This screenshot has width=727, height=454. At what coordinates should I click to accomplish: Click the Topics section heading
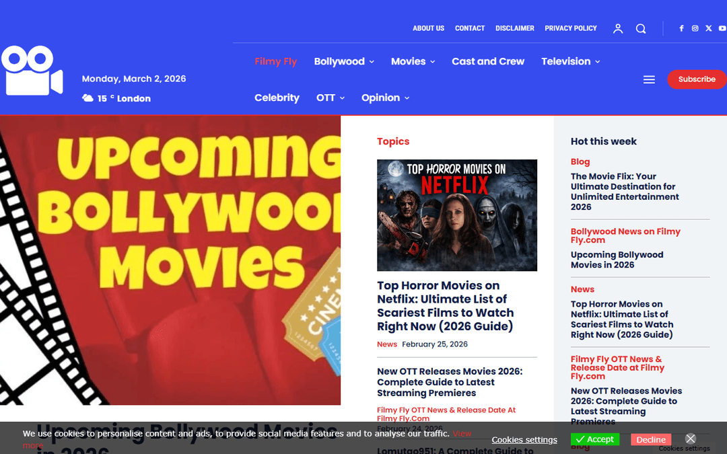coord(393,141)
